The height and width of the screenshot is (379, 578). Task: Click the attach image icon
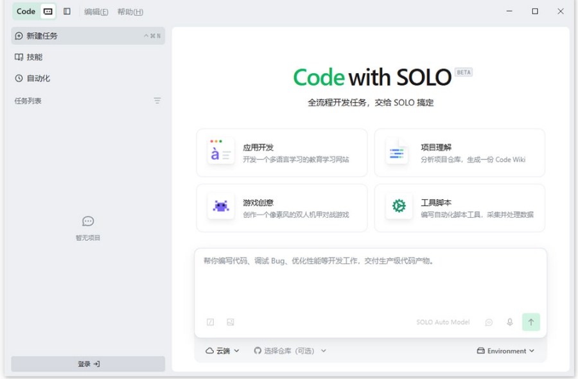coord(231,322)
